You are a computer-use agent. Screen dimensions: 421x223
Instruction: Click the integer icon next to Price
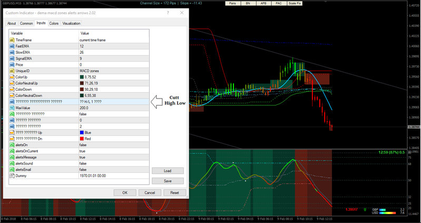12,65
